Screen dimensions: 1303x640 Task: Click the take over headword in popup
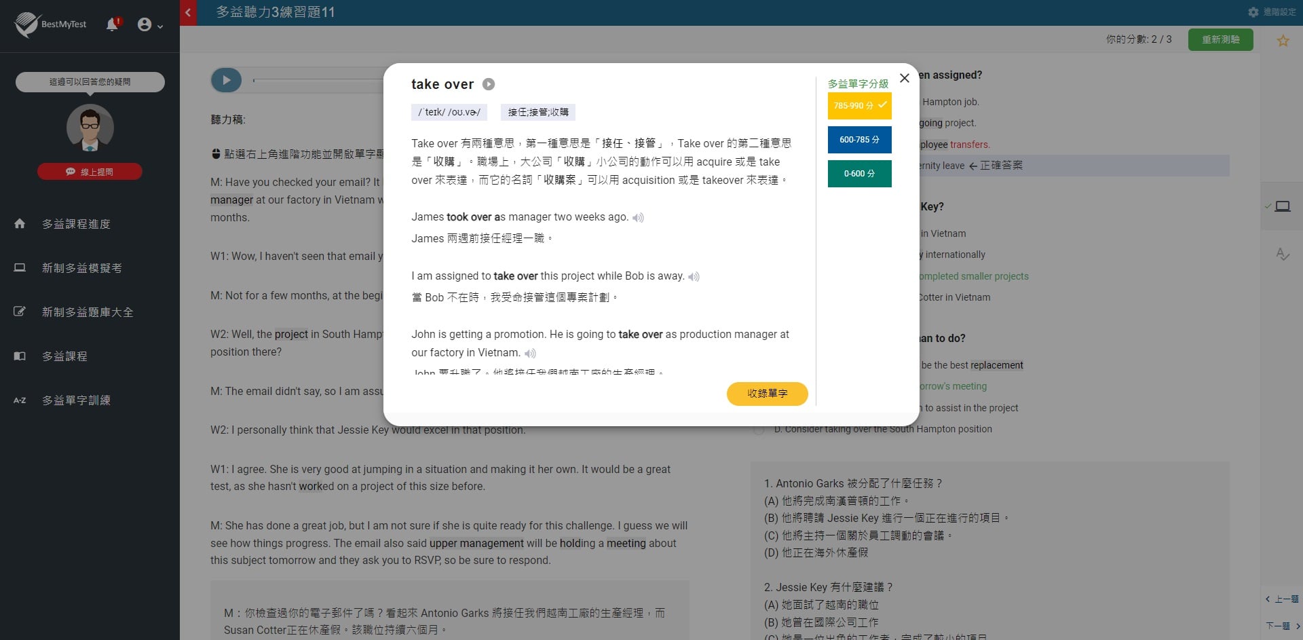click(x=442, y=84)
